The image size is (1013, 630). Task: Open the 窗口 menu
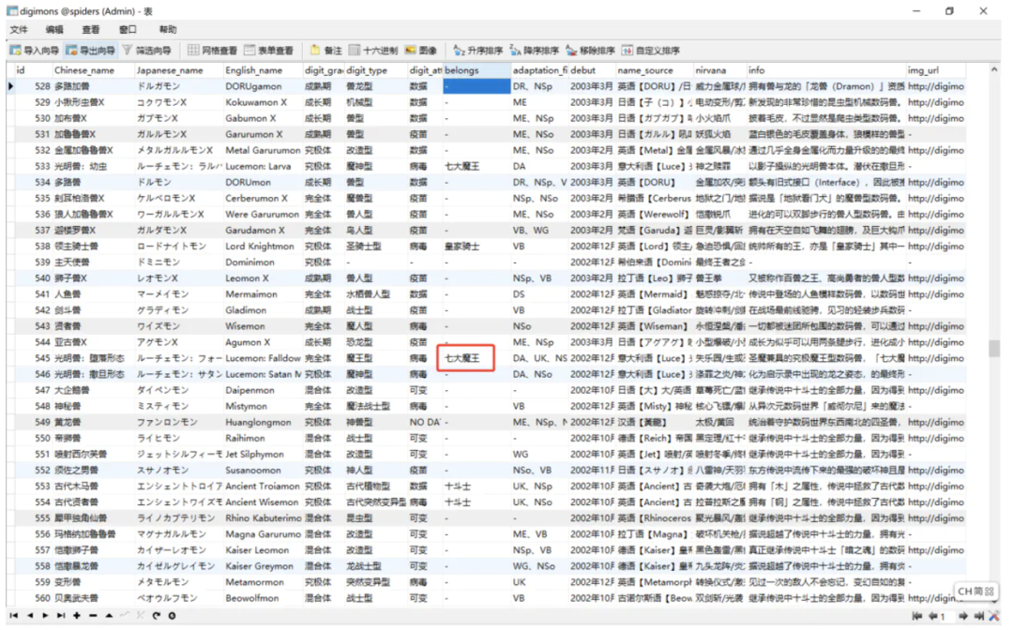128,30
